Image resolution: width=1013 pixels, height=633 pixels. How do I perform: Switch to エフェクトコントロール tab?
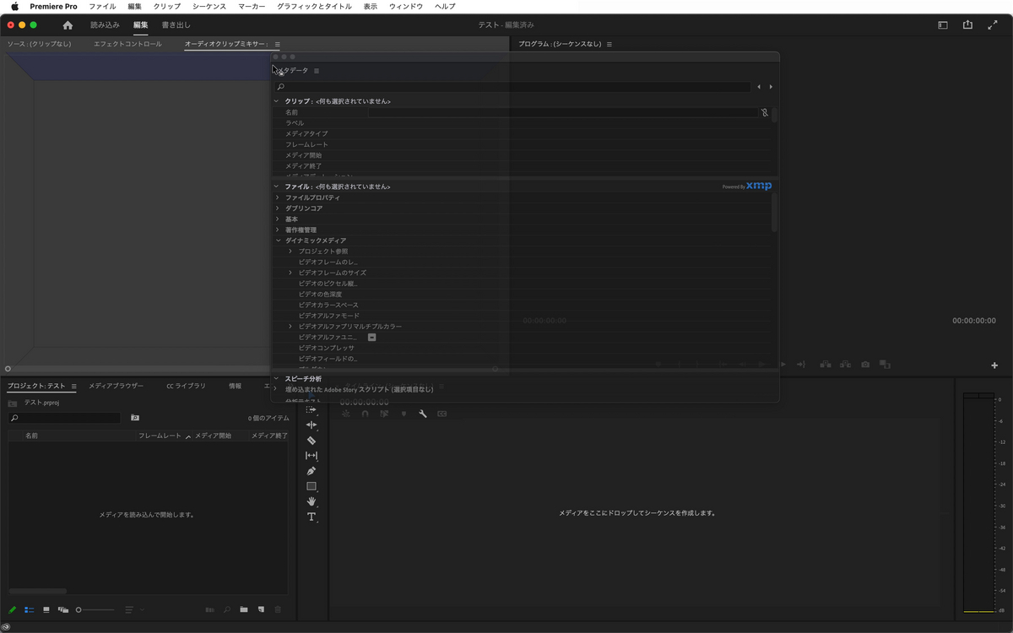[127, 44]
